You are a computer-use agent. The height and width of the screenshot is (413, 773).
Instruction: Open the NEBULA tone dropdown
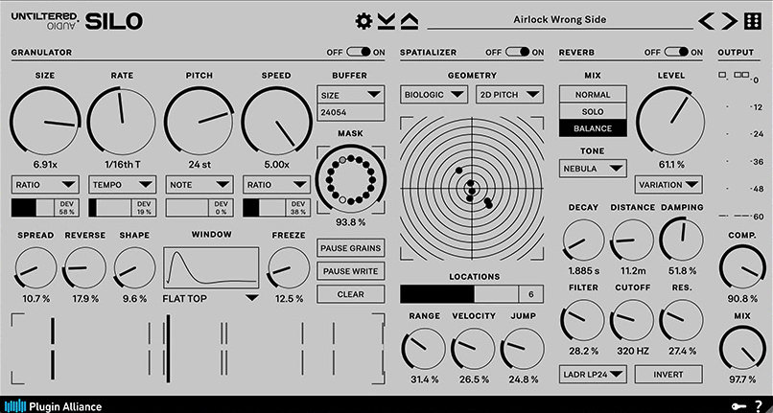593,168
